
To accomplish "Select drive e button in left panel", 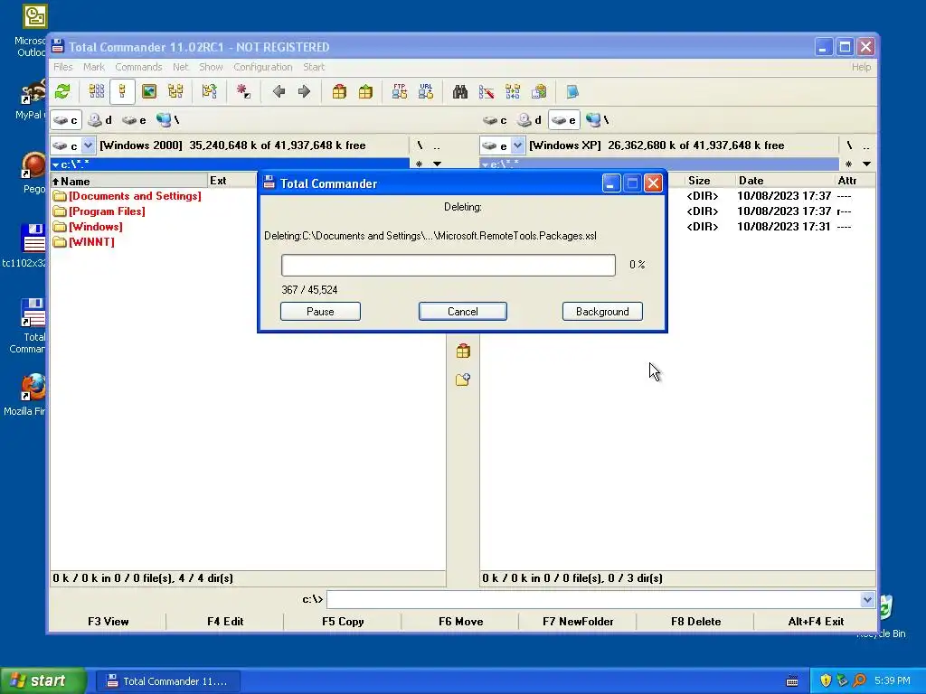I will (134, 120).
